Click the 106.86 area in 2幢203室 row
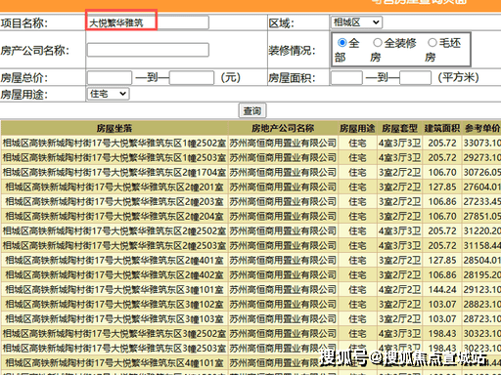501x375 pixels. coord(442,201)
